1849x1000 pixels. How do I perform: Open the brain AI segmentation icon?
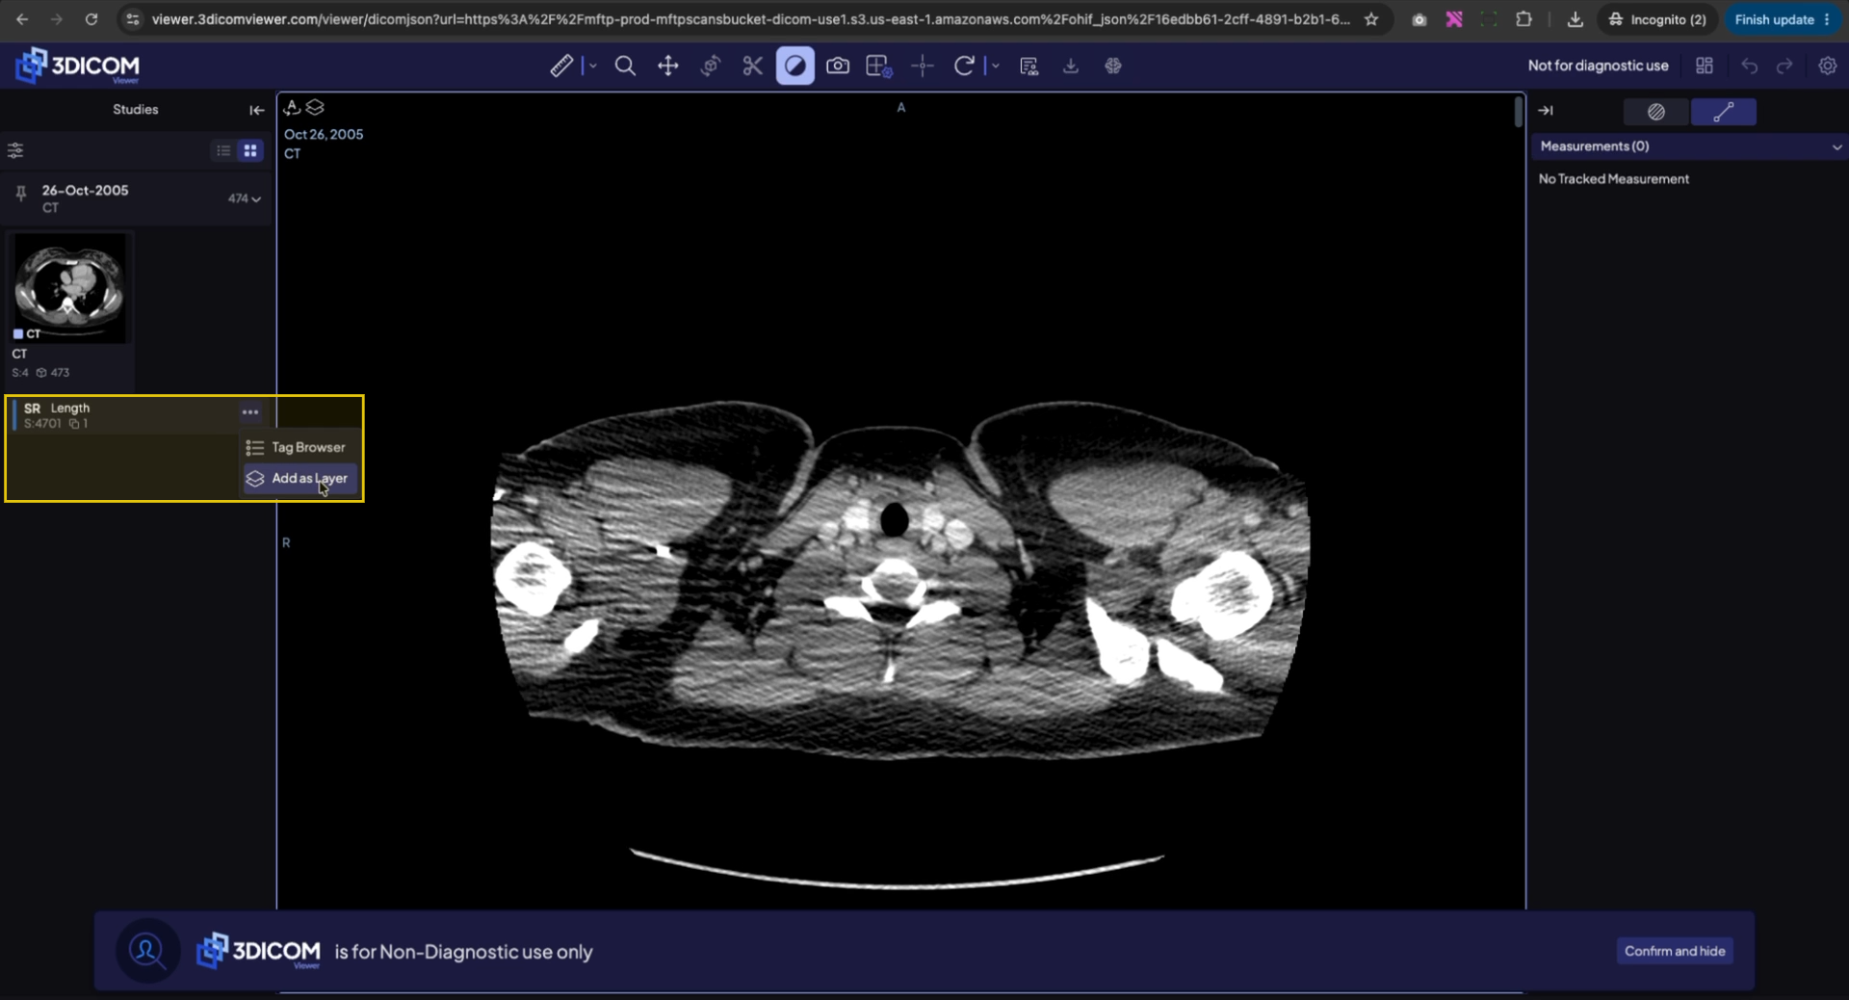1113,66
